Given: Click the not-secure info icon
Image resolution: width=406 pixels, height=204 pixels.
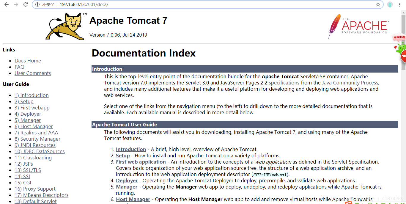Looking at the screenshot, I should (37, 4).
